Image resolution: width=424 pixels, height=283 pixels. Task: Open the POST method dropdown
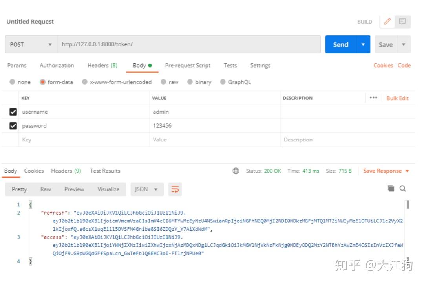[x=30, y=44]
